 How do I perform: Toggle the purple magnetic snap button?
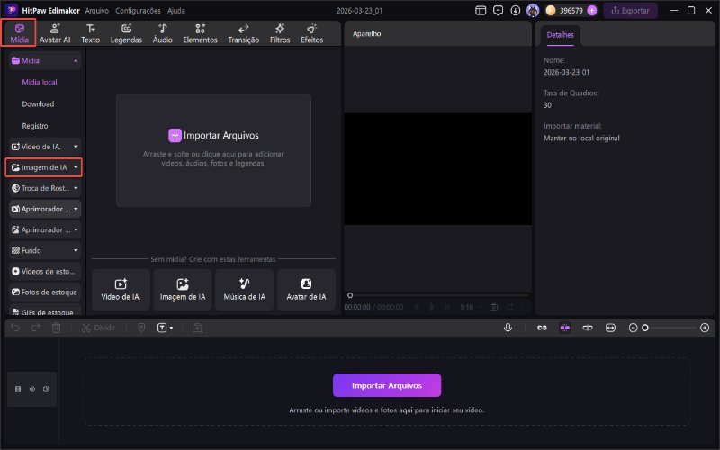565,328
